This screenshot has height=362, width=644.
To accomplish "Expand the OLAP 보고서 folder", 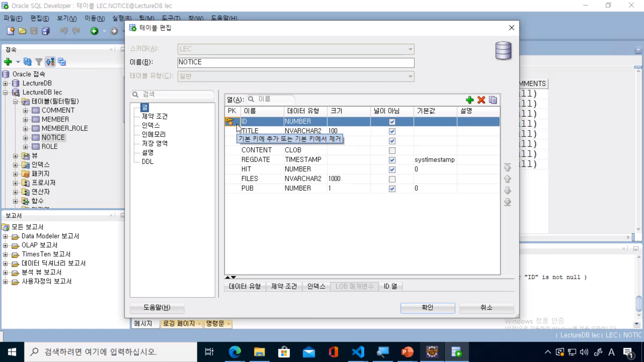I will click(5, 246).
